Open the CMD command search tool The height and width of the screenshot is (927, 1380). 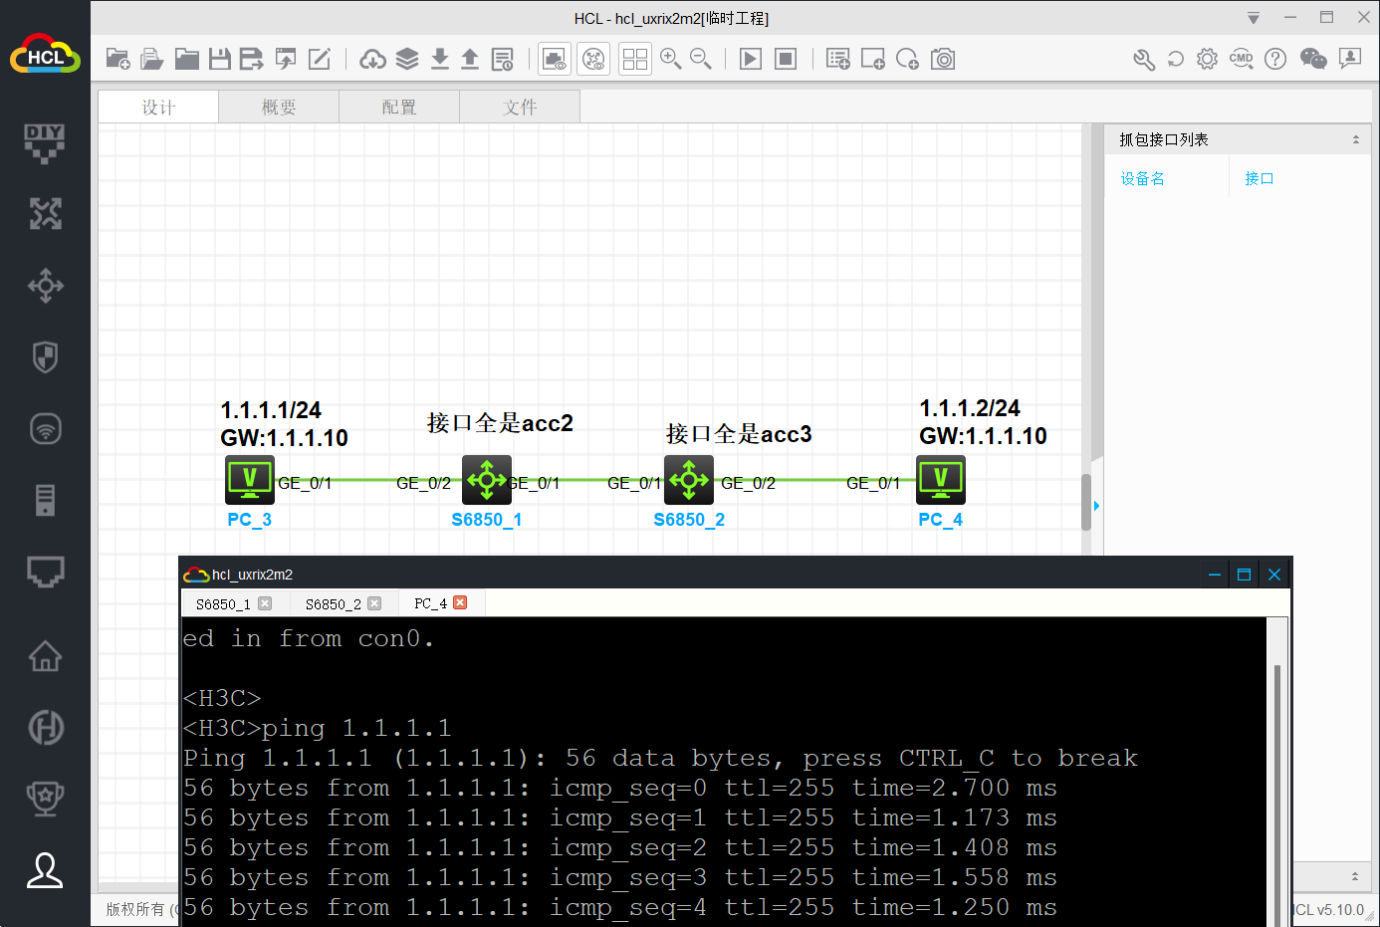tap(1241, 60)
